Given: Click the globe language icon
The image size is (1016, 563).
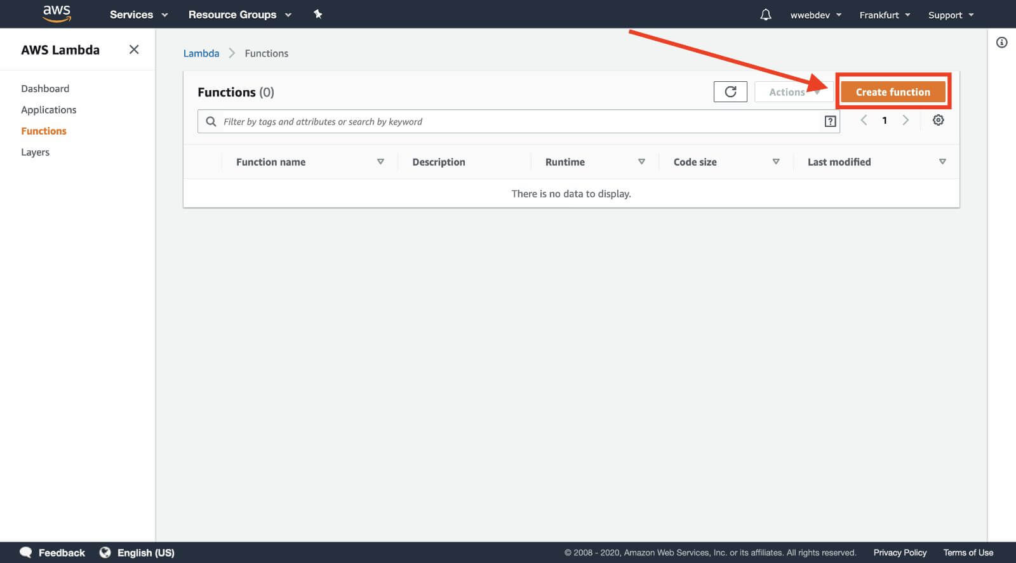Looking at the screenshot, I should (105, 552).
